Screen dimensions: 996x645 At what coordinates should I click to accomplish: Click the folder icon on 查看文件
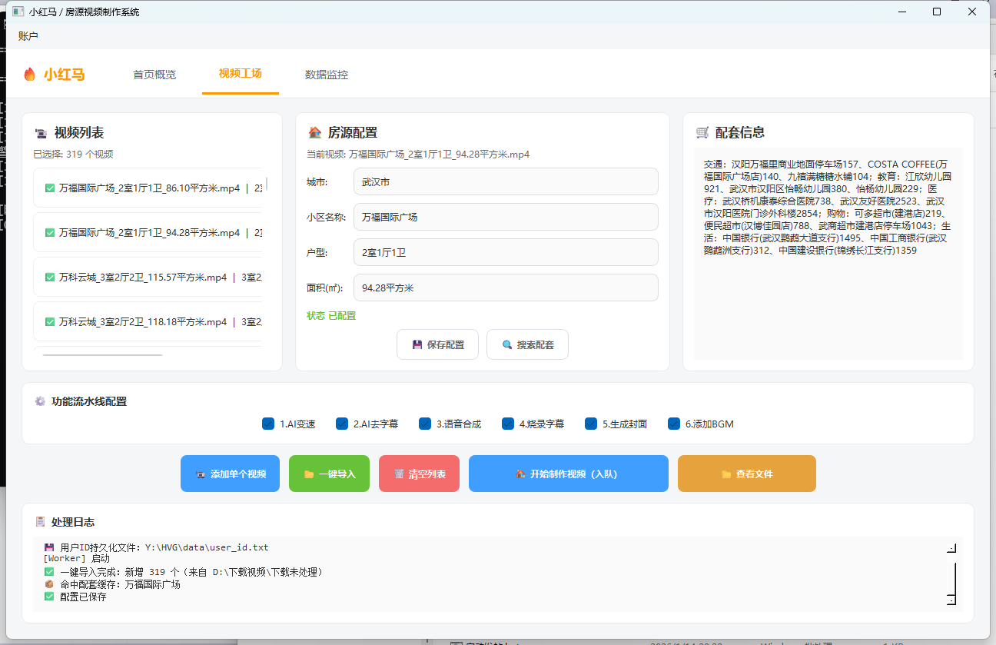726,474
